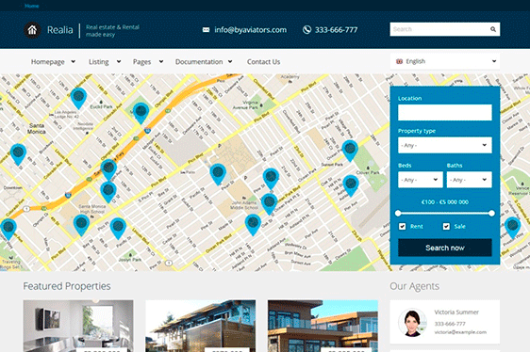Viewport: 530px width, 352px height.
Task: Uncheck the Sale checkbox
Action: (446, 226)
